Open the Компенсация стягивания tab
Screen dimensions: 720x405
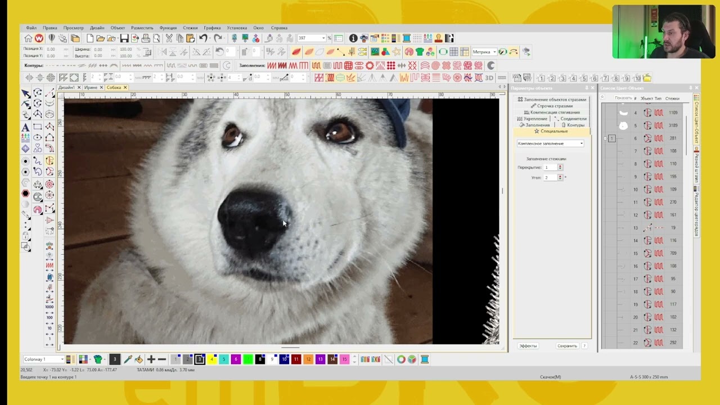coord(552,112)
